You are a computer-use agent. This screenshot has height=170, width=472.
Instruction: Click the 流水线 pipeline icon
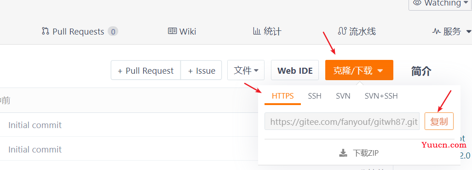(342, 31)
